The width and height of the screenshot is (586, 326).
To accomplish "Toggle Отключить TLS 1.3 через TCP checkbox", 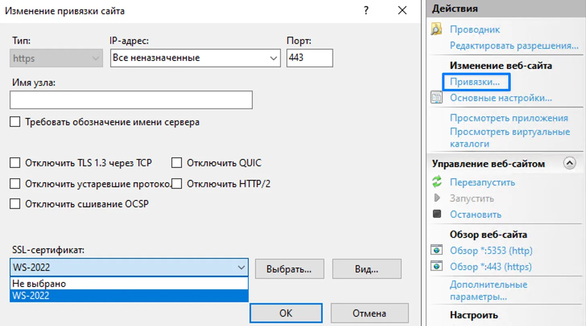I will coord(15,163).
